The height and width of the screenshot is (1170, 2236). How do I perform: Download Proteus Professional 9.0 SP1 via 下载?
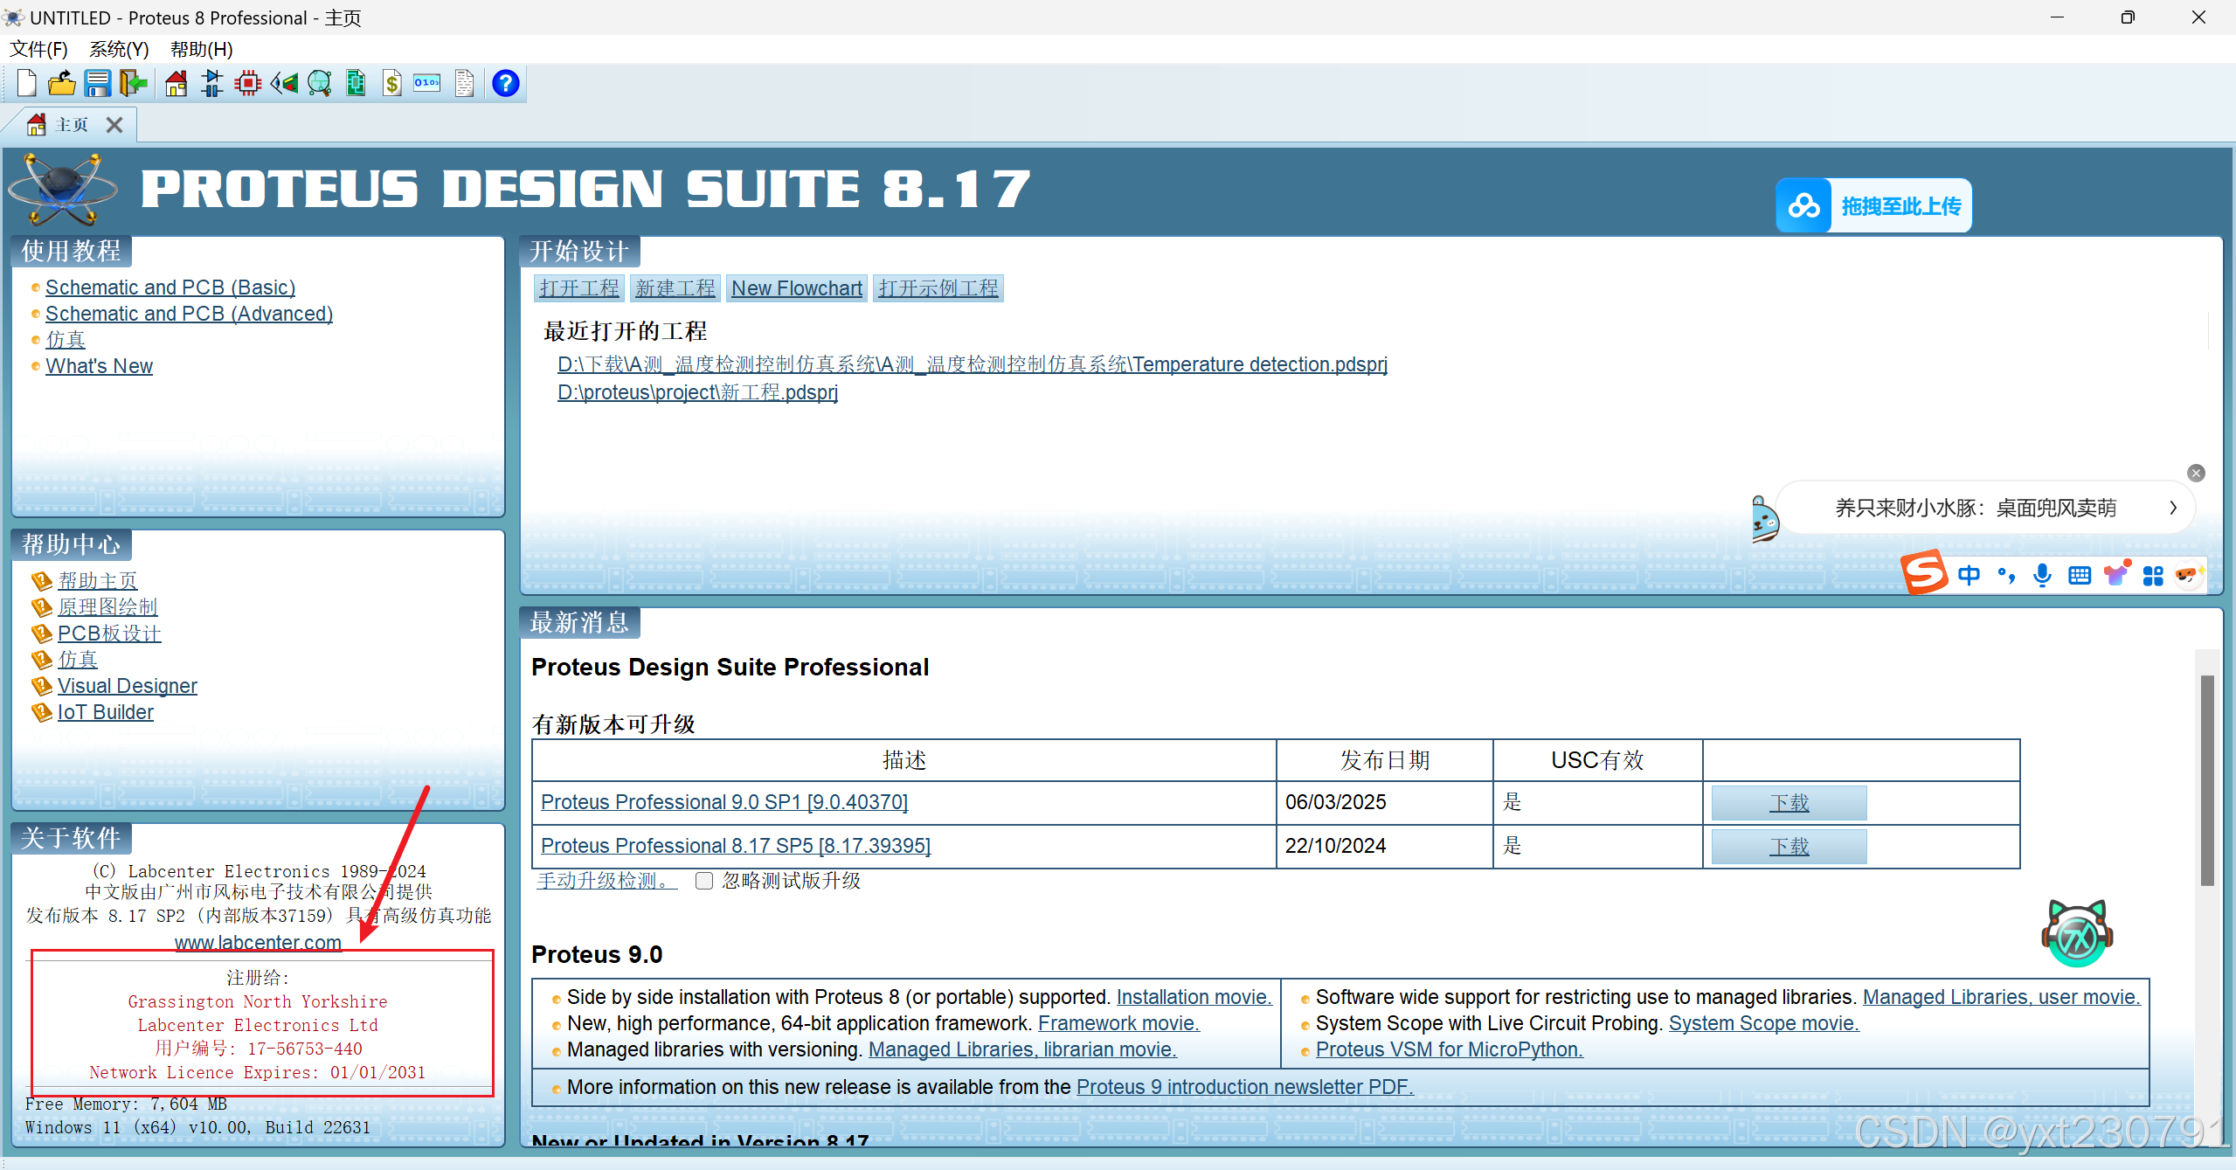click(1788, 802)
